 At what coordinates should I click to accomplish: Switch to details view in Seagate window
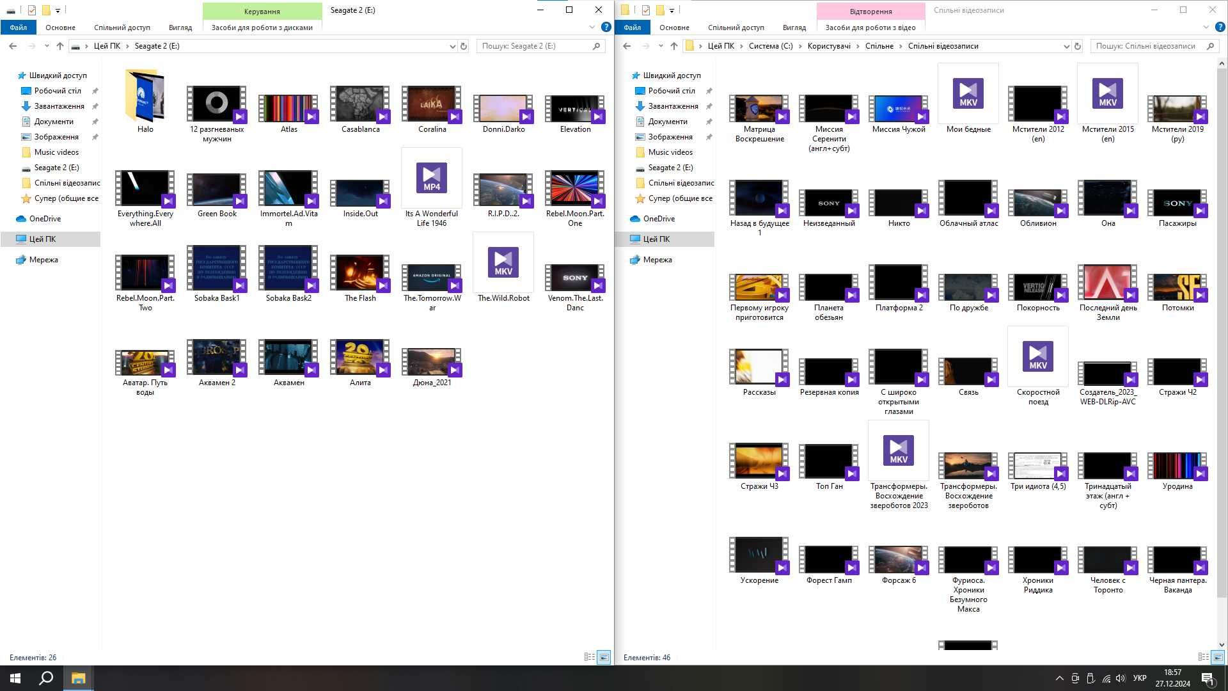589,657
